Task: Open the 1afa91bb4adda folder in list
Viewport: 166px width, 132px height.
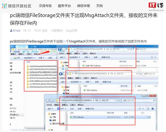Action: [x=42, y=66]
